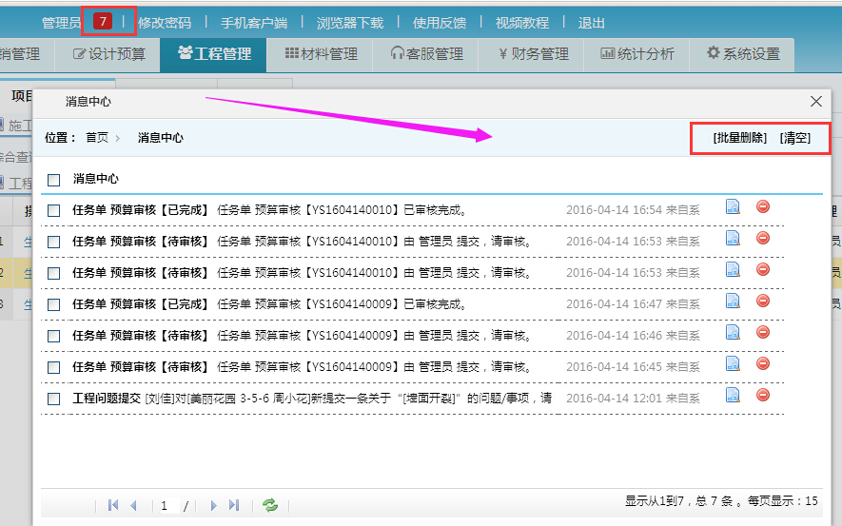The height and width of the screenshot is (526, 842).
Task: Go to the first page of messages
Action: (x=113, y=505)
